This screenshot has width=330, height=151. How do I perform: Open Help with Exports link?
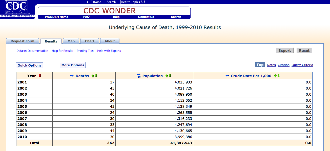pos(109,51)
